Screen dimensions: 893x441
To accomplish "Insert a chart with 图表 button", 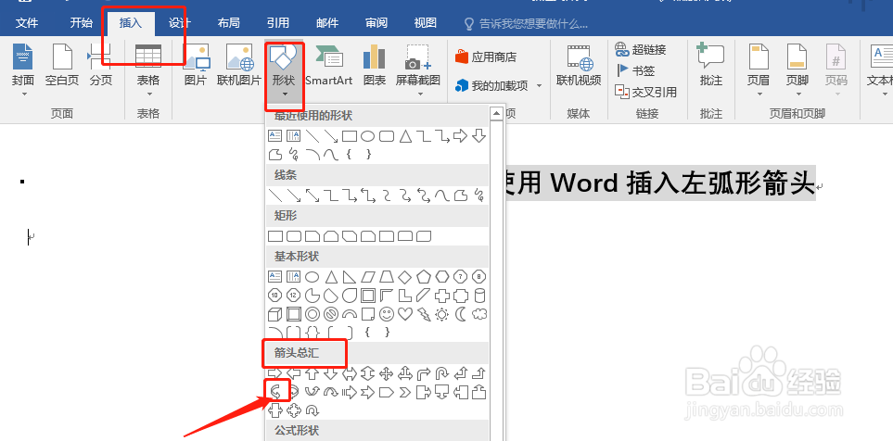I will (x=375, y=66).
